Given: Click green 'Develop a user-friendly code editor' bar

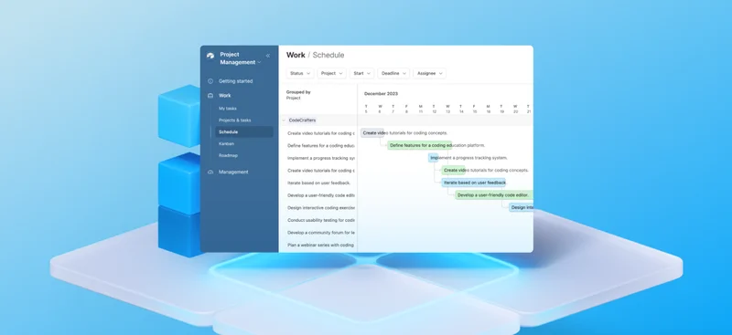Looking at the screenshot, I should click(x=494, y=195).
